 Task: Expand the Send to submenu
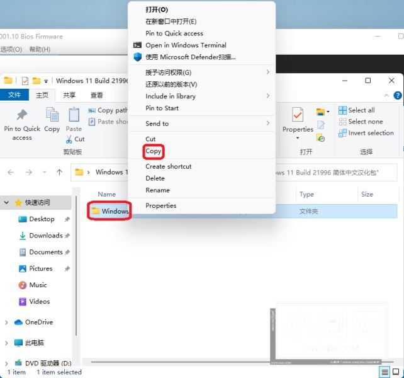(202, 123)
